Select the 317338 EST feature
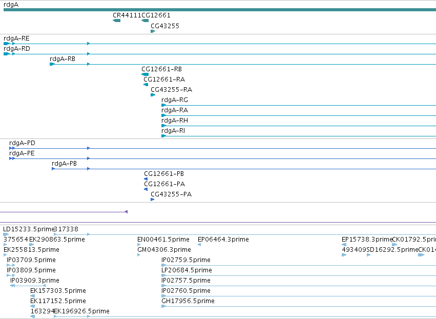The width and height of the screenshot is (436, 319). pyautogui.click(x=245, y=234)
